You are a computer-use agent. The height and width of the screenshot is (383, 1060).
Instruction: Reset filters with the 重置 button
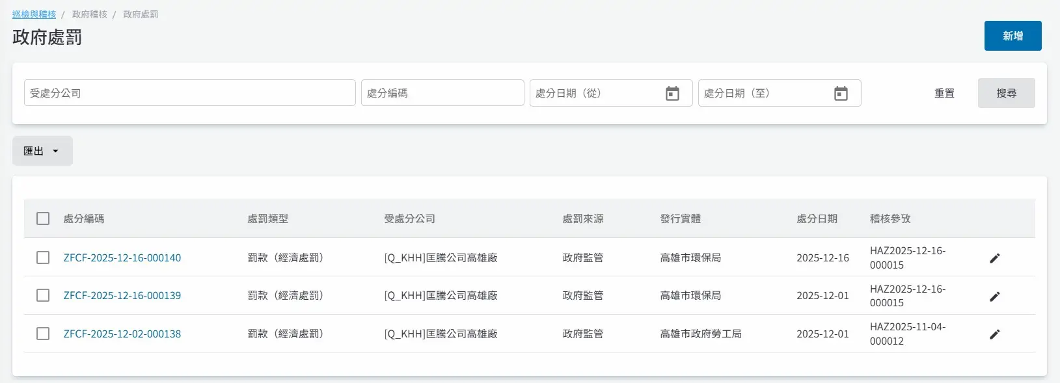tap(944, 93)
